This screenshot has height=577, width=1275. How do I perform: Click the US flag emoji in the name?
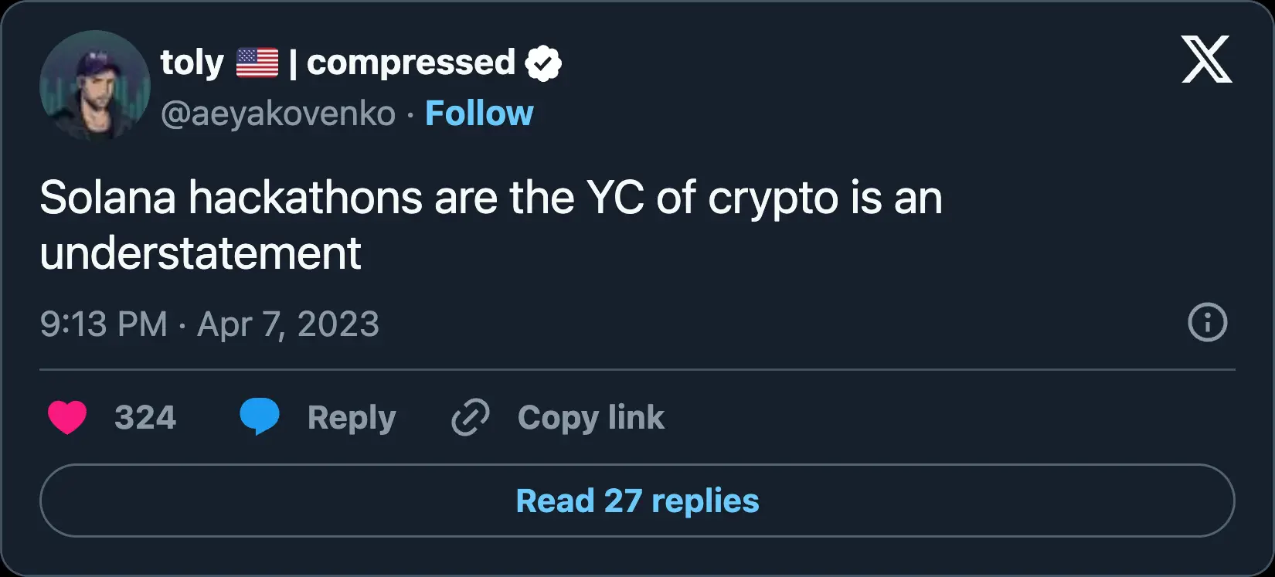[x=257, y=63]
